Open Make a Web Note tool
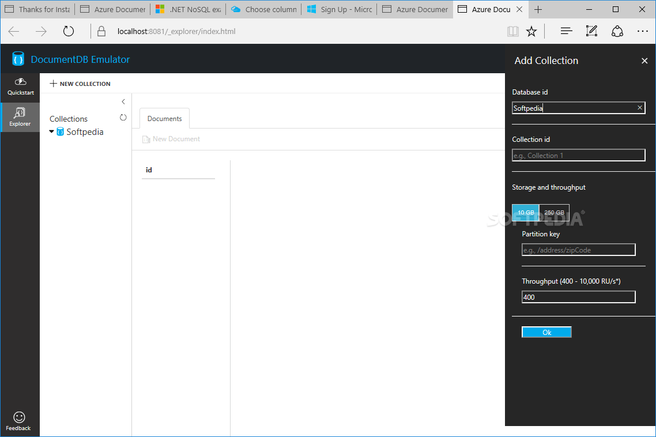 pos(591,31)
